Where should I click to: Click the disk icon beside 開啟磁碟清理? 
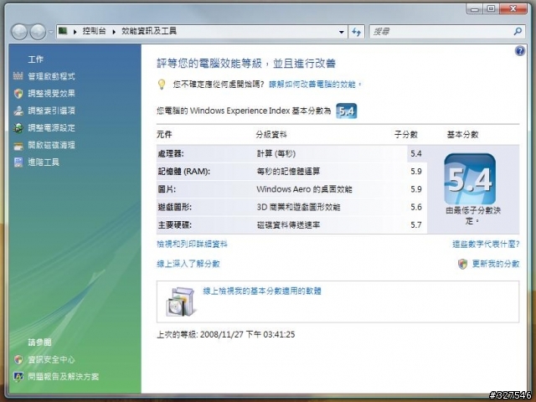[18, 145]
